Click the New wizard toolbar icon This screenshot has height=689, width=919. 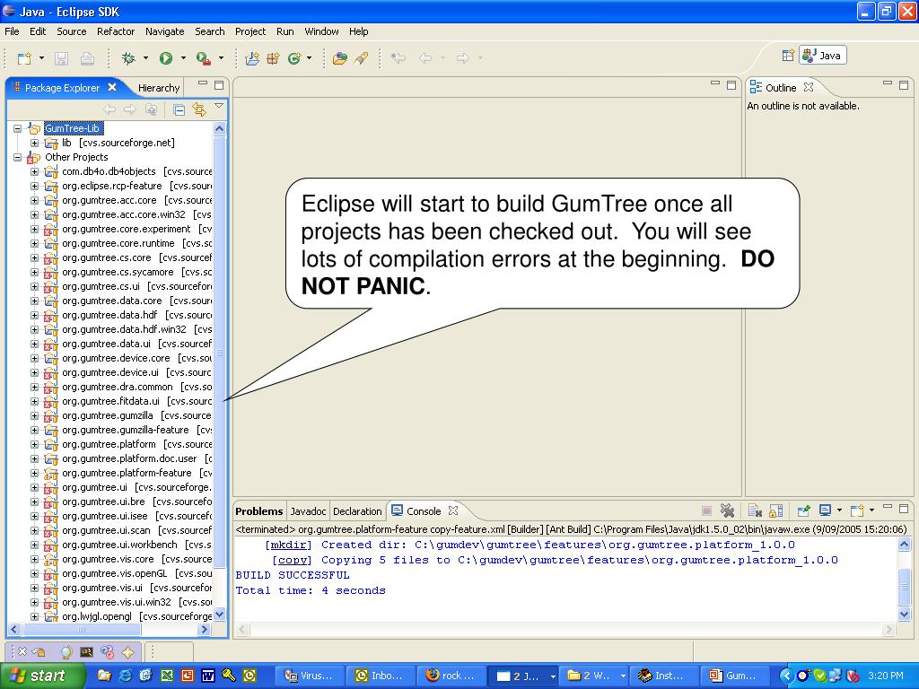coord(24,58)
